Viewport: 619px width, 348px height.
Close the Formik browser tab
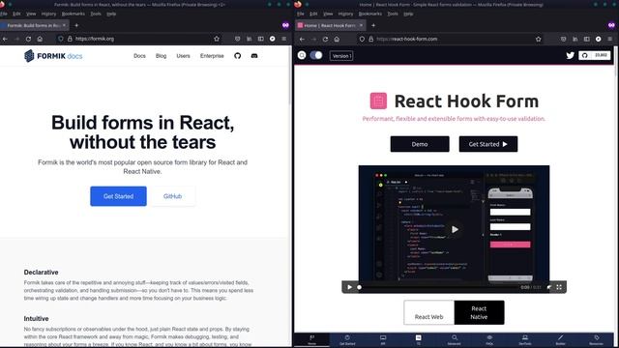[x=64, y=25]
